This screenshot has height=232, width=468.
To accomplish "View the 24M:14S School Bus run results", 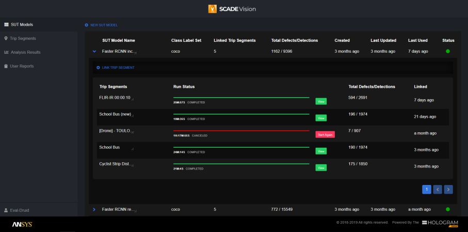I will pos(321,151).
